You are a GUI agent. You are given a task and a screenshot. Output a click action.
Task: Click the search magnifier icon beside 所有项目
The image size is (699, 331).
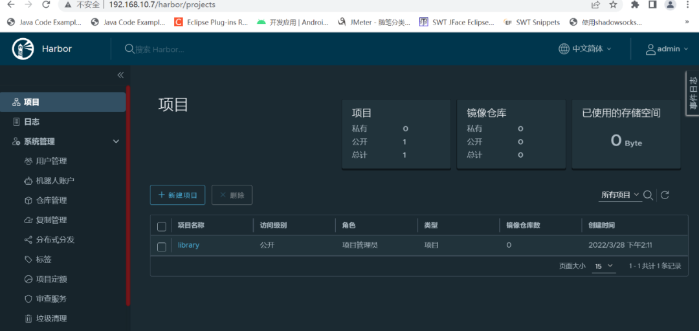click(x=648, y=195)
